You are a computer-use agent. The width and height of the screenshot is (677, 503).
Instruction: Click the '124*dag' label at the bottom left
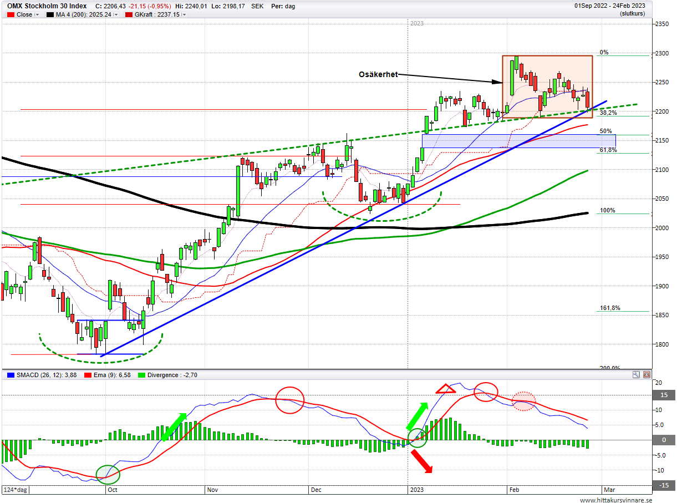15,490
